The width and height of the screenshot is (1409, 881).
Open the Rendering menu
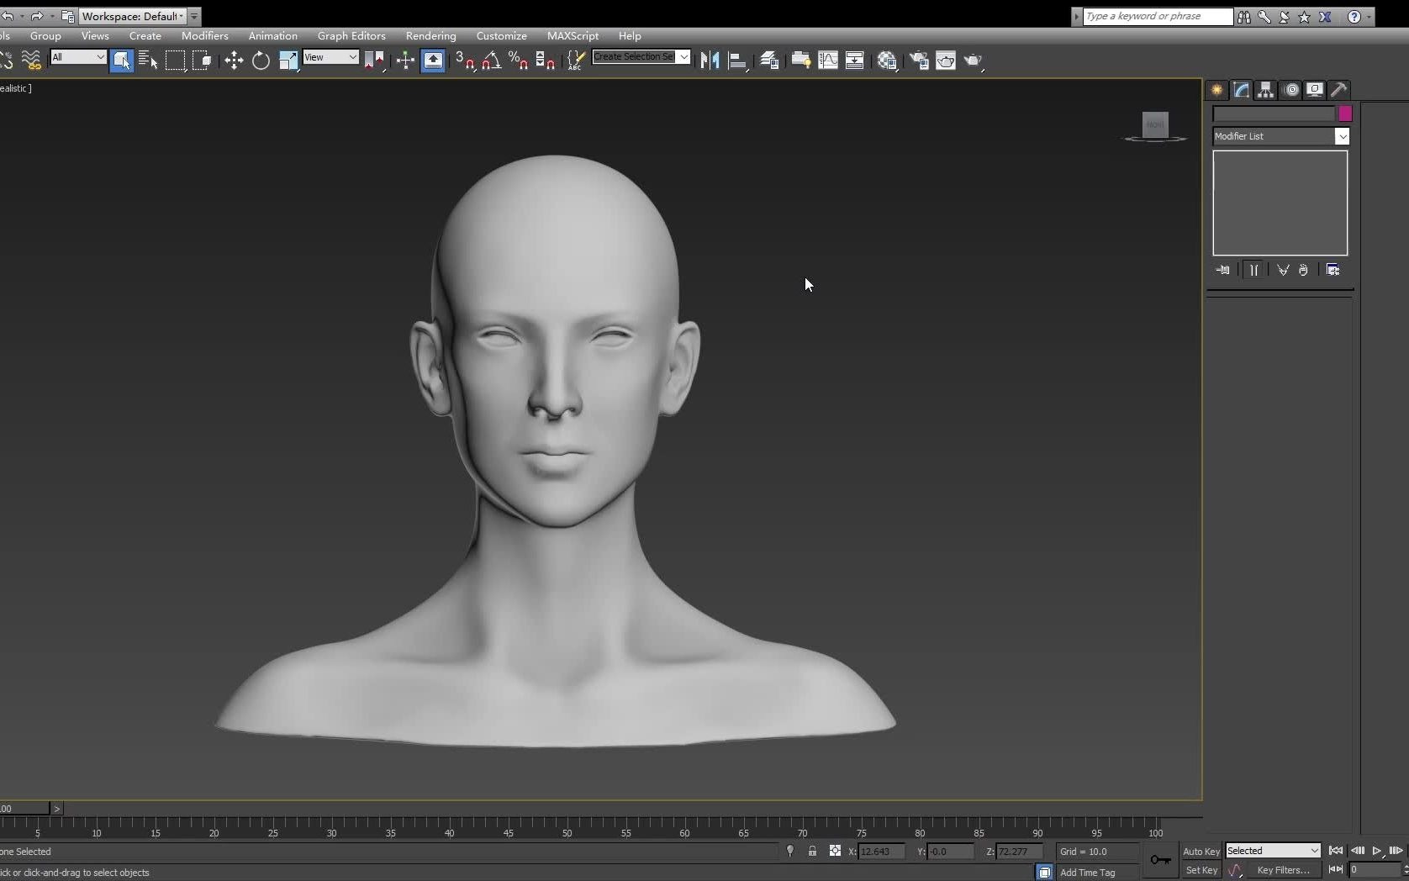tap(430, 36)
